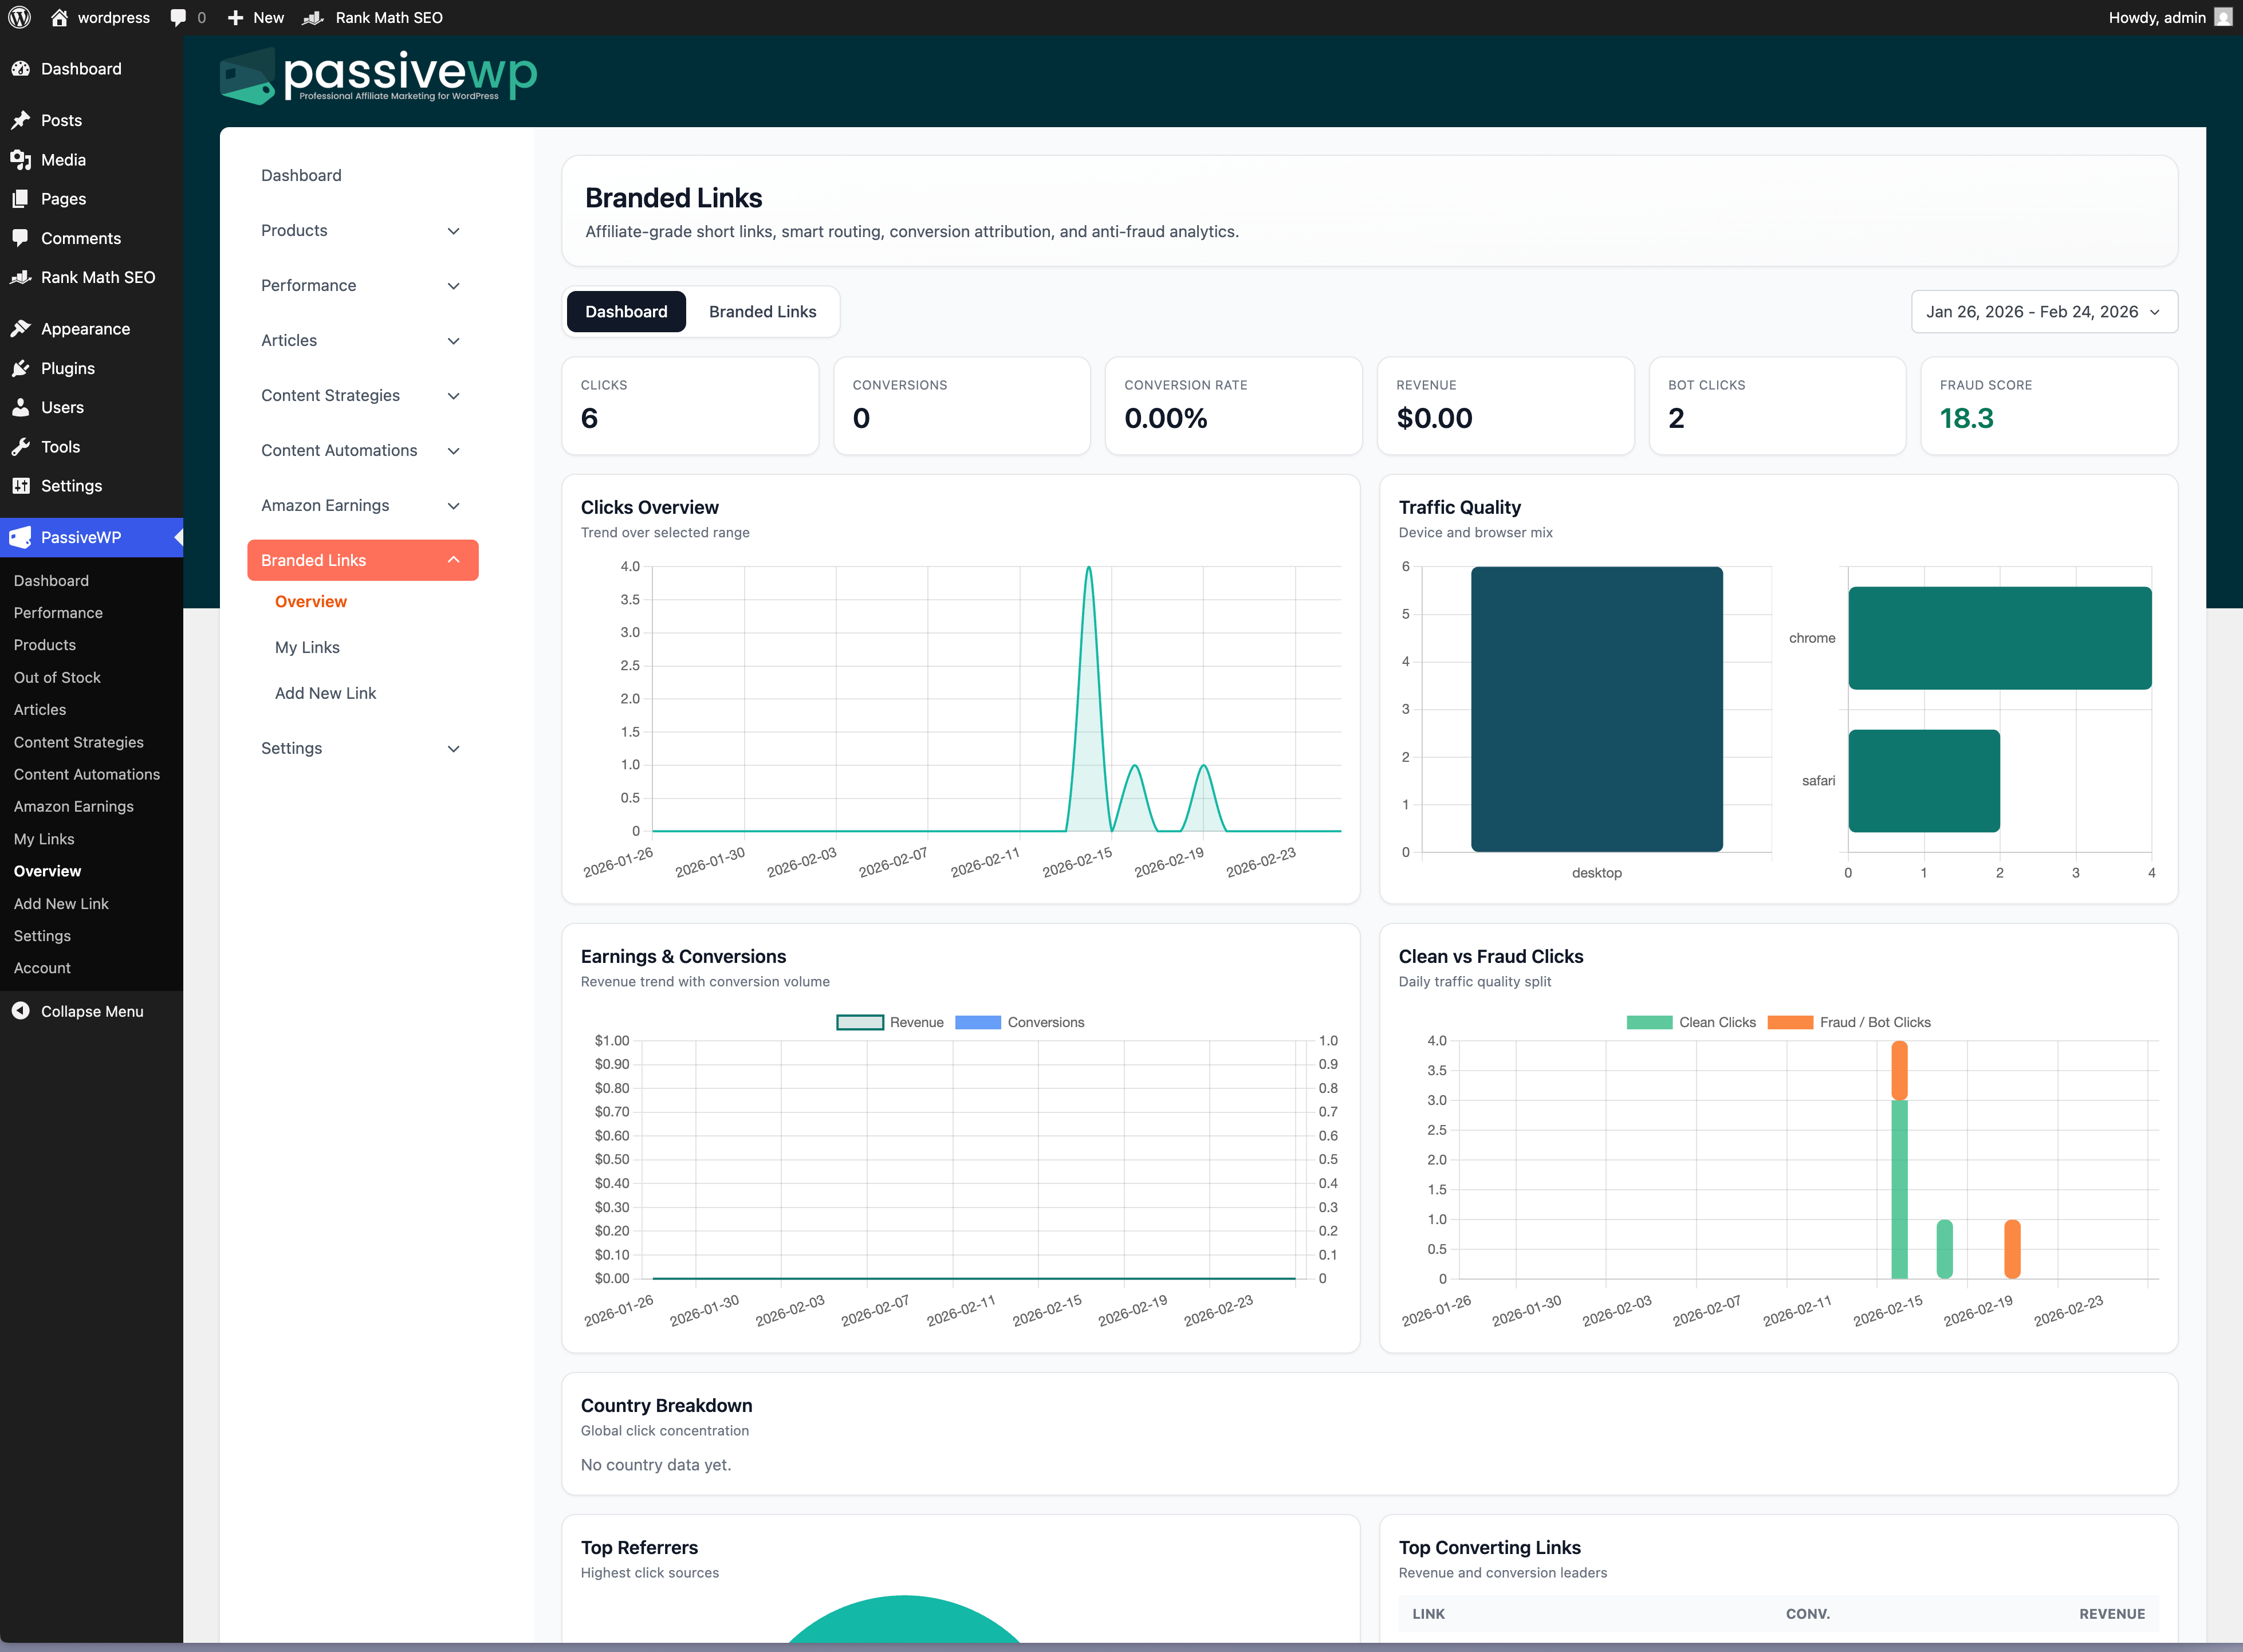Open the Tools wrench icon
The width and height of the screenshot is (2243, 1652).
pyautogui.click(x=21, y=446)
